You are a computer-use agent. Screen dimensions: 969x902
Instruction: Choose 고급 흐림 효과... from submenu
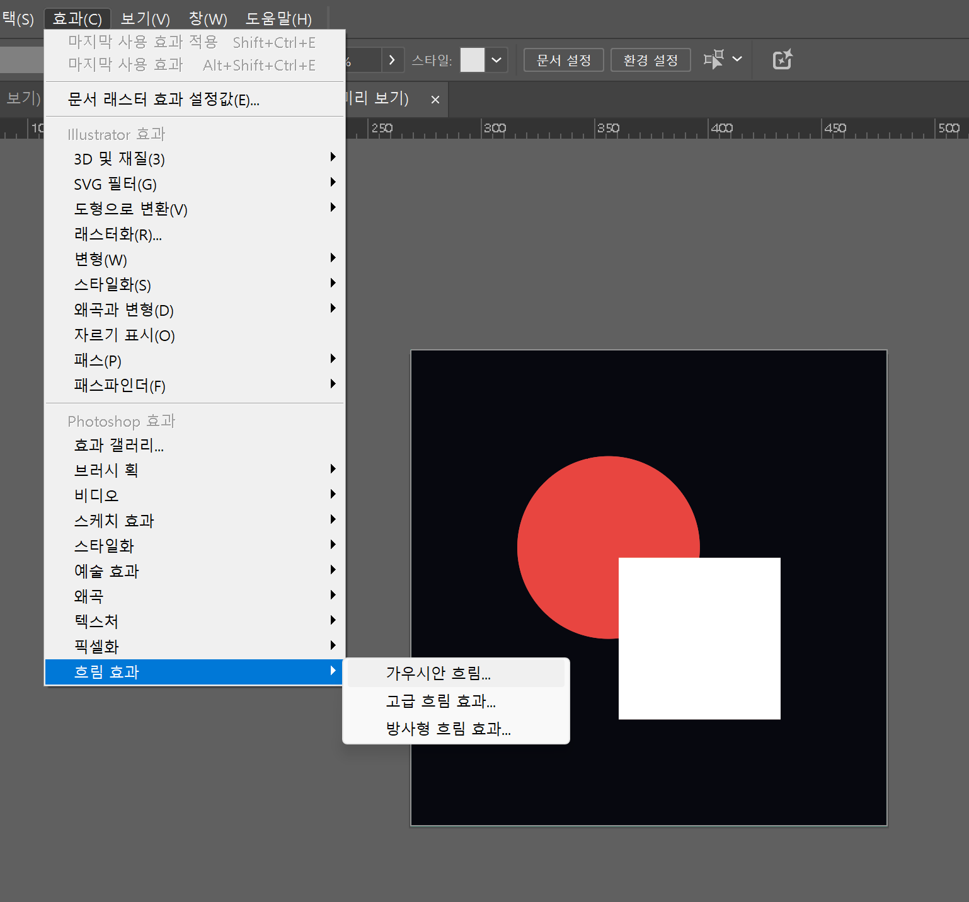tap(456, 701)
